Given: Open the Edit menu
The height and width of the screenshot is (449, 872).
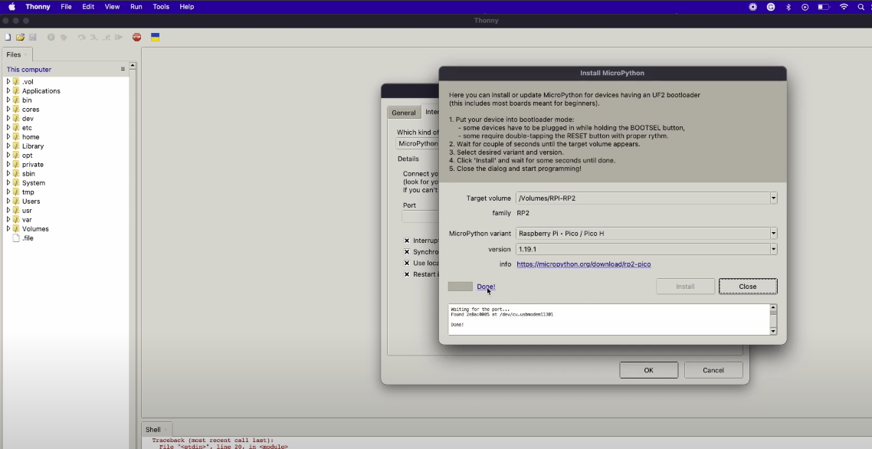Looking at the screenshot, I should pyautogui.click(x=88, y=7).
